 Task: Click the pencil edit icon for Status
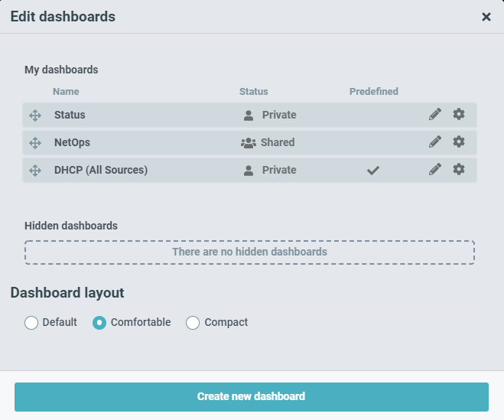[435, 115]
